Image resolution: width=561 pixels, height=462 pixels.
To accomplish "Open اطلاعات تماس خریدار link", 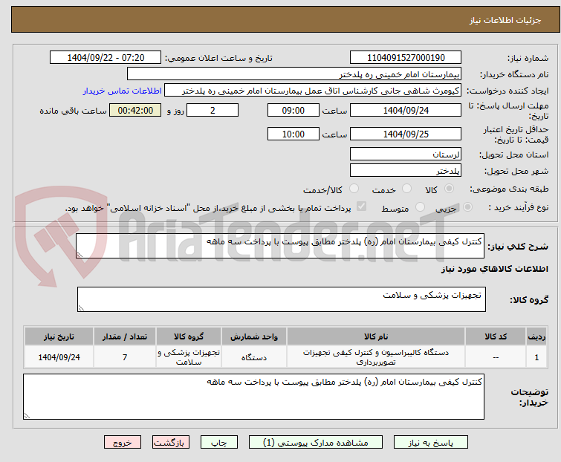I will (123, 91).
